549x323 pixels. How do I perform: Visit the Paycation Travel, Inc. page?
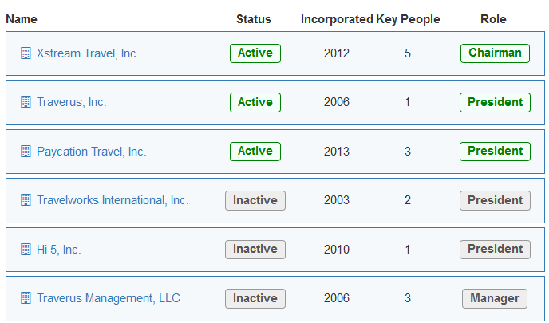tap(92, 152)
